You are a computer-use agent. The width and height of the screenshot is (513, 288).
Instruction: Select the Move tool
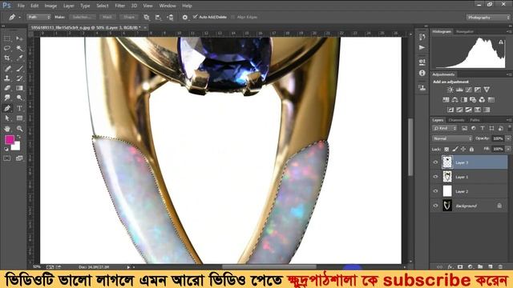[x=19, y=38]
